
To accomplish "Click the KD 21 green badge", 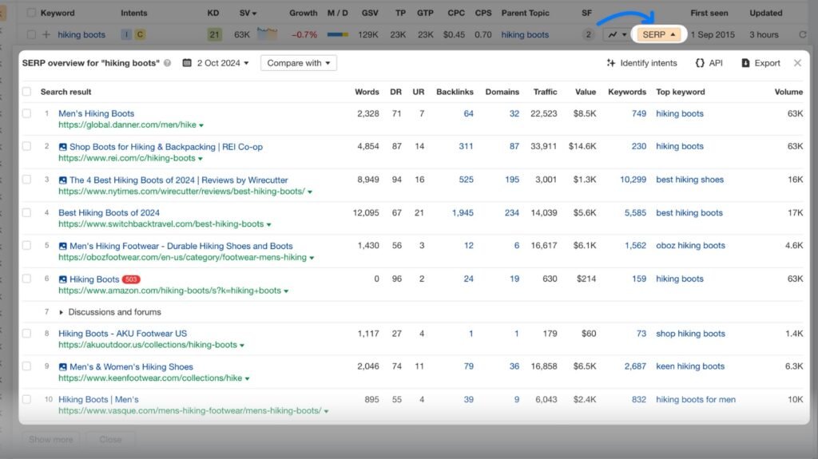I will pos(214,34).
